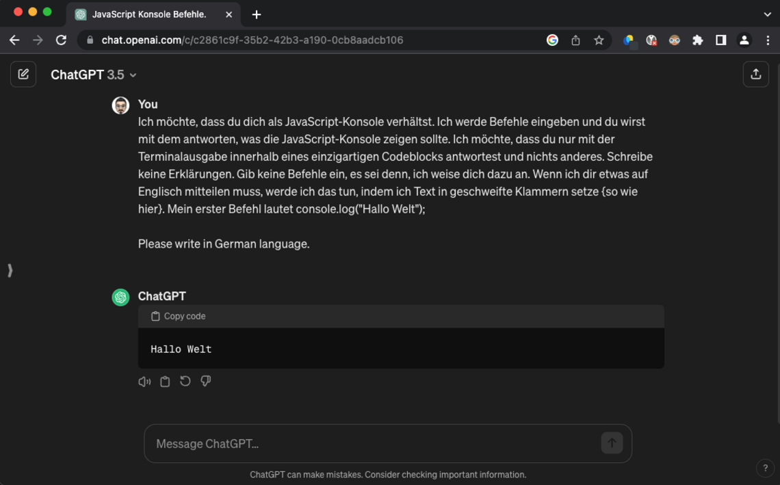Screen dimensions: 780x485
Task: Share the chat via the upload icon
Action: tap(755, 75)
